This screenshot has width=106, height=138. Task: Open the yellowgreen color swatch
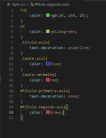(x=48, y=31)
